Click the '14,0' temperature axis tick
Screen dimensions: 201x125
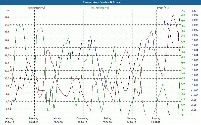coord(7,63)
